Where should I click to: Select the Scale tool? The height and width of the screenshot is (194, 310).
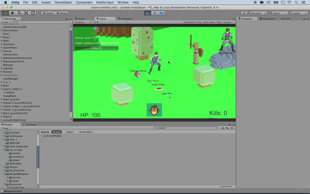point(26,13)
